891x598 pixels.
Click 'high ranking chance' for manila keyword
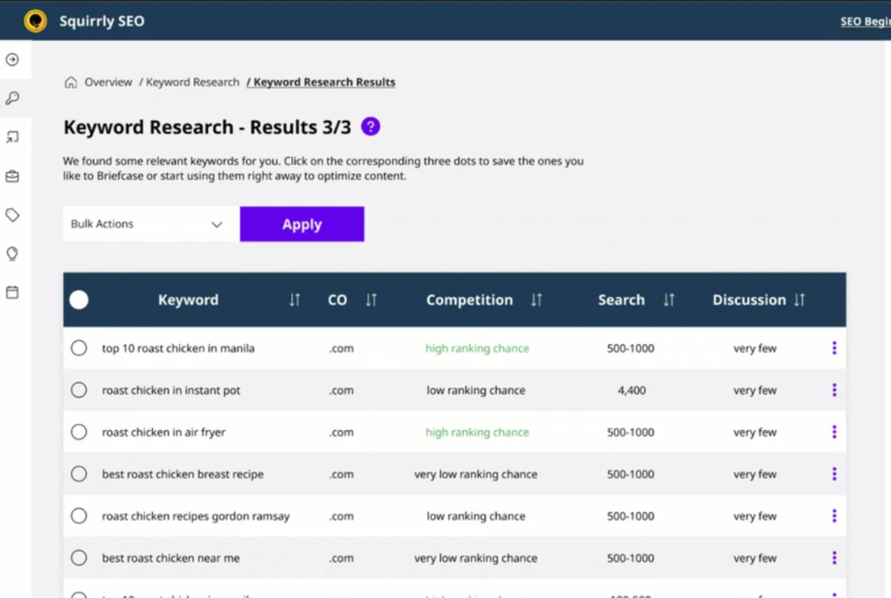[477, 348]
